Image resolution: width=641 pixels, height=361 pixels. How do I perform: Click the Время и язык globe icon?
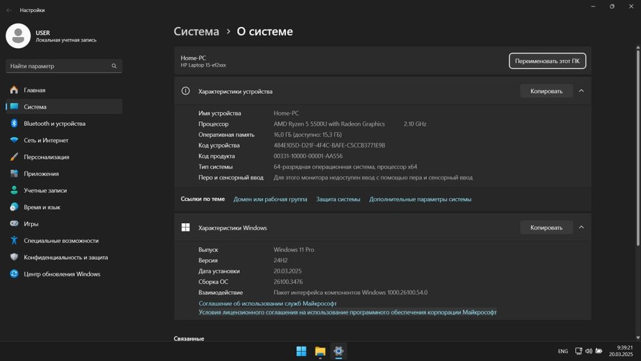[14, 207]
